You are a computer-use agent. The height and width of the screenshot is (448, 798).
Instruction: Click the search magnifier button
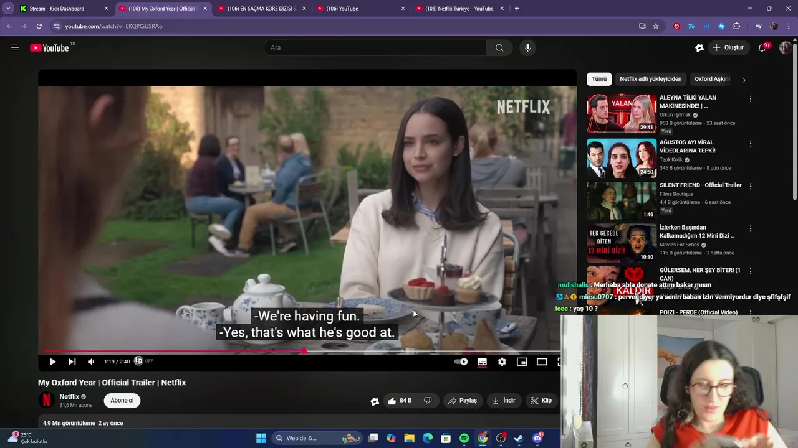[499, 48]
